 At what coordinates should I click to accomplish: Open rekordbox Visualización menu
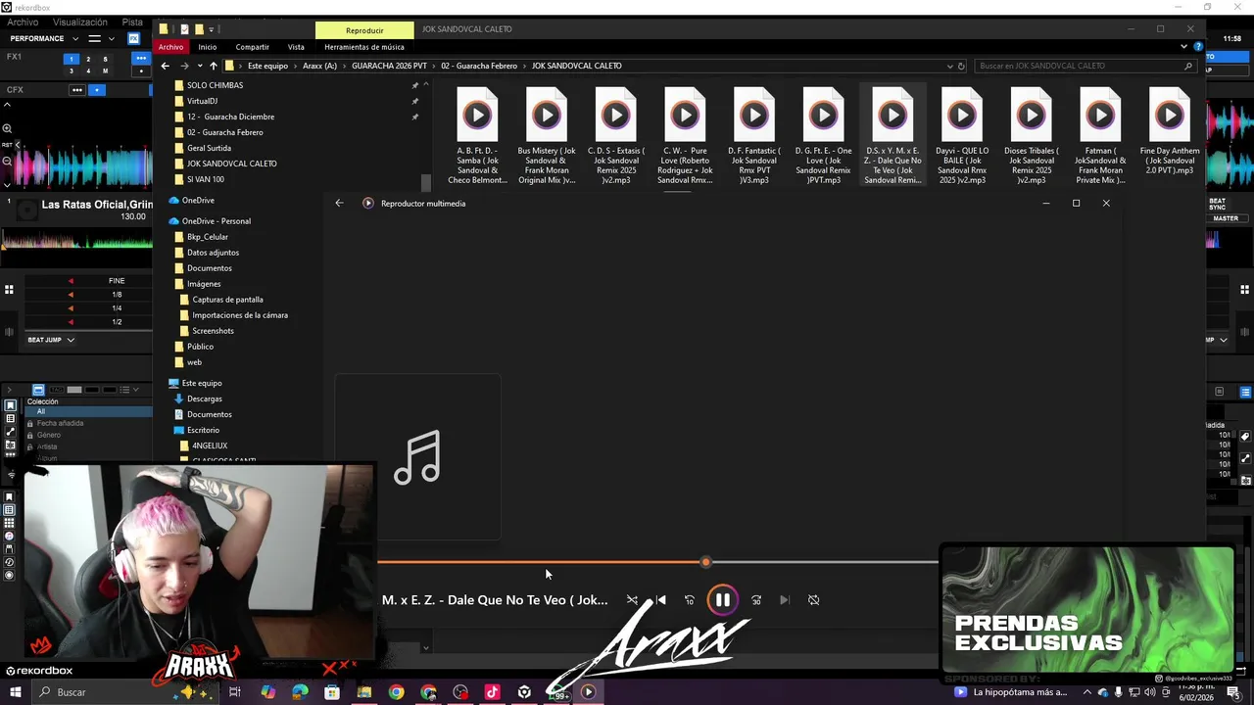[80, 22]
